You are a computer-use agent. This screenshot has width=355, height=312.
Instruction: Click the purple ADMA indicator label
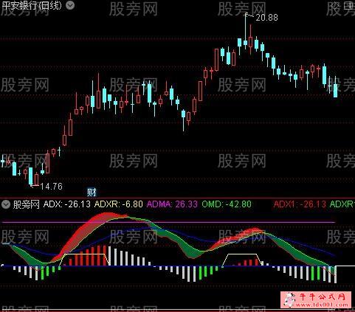172,204
